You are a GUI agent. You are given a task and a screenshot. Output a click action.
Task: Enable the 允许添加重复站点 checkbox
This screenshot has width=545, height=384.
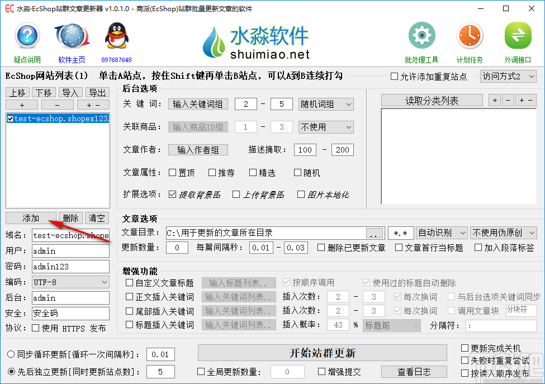[395, 77]
